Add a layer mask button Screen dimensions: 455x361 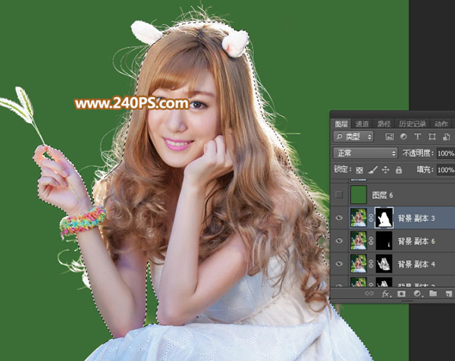(402, 294)
